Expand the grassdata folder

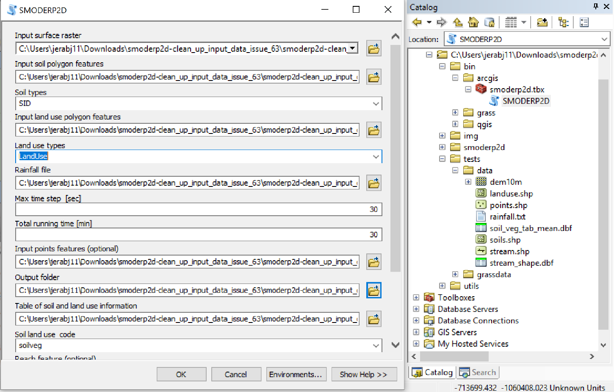(455, 275)
